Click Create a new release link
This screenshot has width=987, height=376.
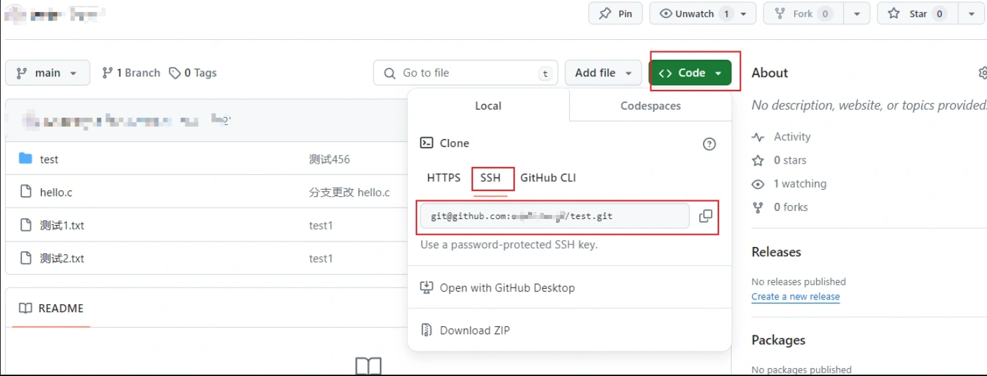[x=795, y=297]
